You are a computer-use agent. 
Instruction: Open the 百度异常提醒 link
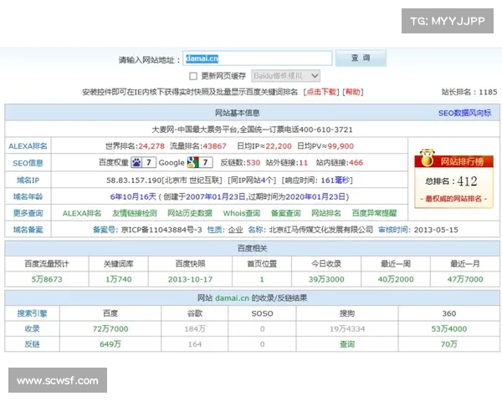374,213
